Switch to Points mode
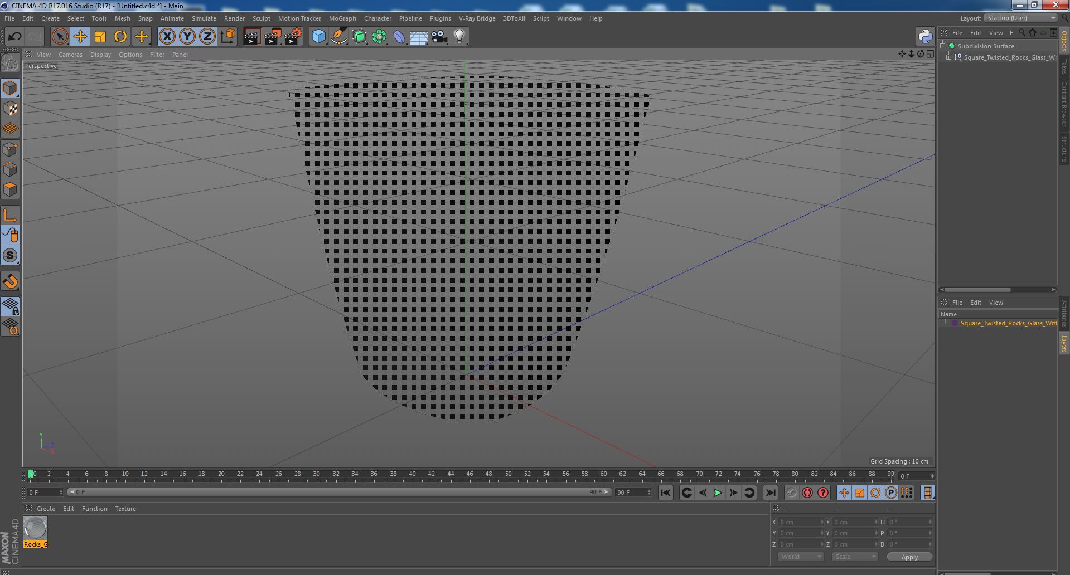 [x=10, y=149]
